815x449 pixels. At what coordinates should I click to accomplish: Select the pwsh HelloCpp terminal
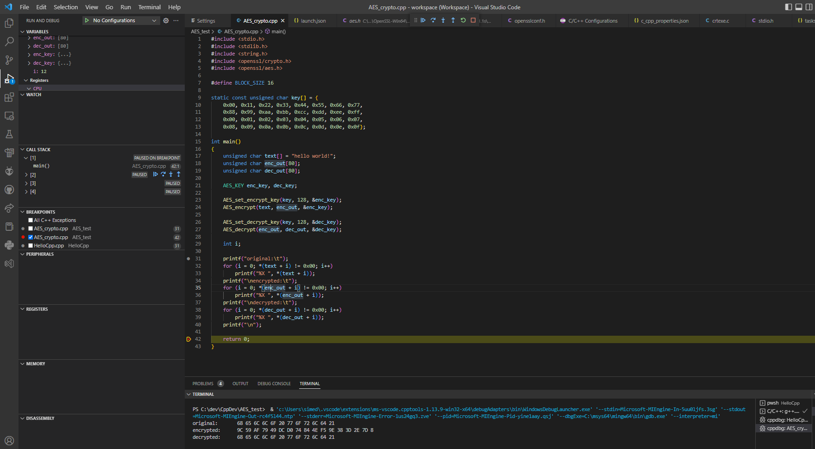click(x=783, y=403)
